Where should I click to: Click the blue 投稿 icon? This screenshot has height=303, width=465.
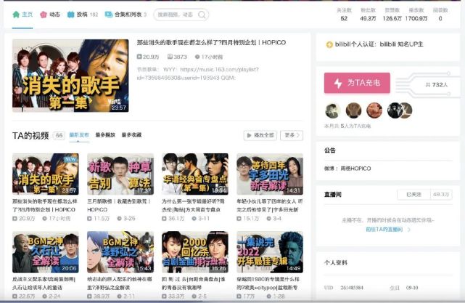[70, 15]
